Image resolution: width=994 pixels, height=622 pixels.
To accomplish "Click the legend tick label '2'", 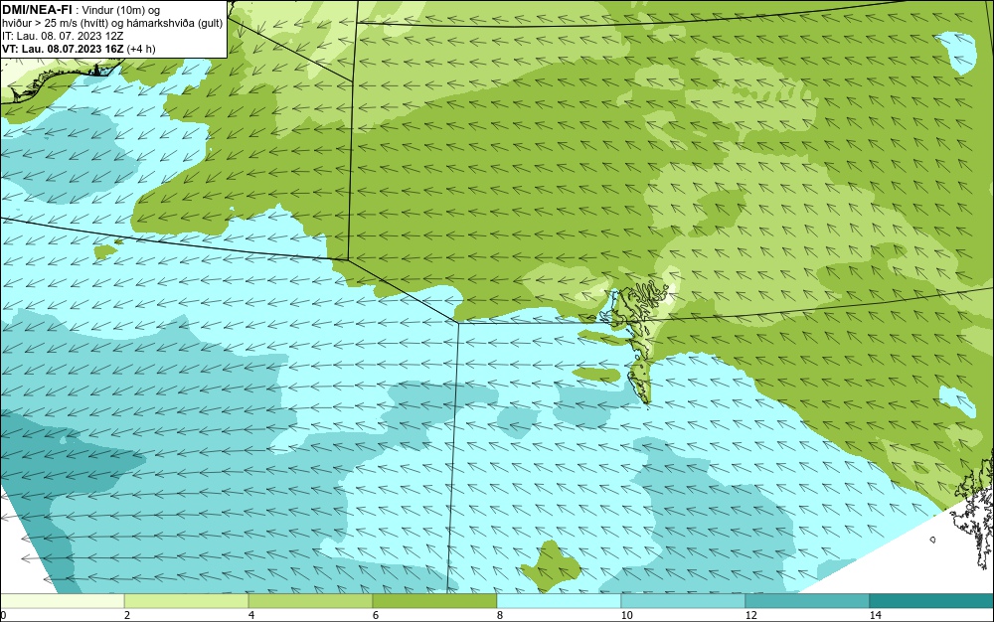I will pos(127,615).
